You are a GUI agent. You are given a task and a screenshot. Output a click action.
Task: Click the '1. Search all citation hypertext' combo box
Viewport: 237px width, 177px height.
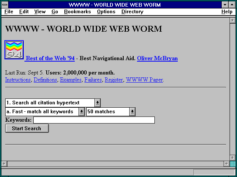pyautogui.click(x=53, y=103)
